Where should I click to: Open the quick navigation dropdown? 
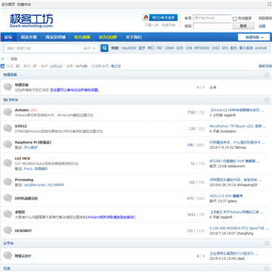point(254,37)
